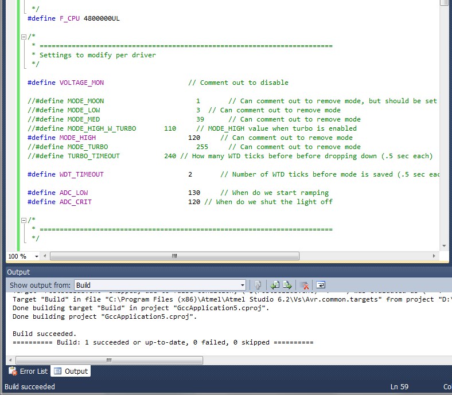
Task: Click the Output panel horizontal scrollbar thumb
Action: [x=109, y=360]
